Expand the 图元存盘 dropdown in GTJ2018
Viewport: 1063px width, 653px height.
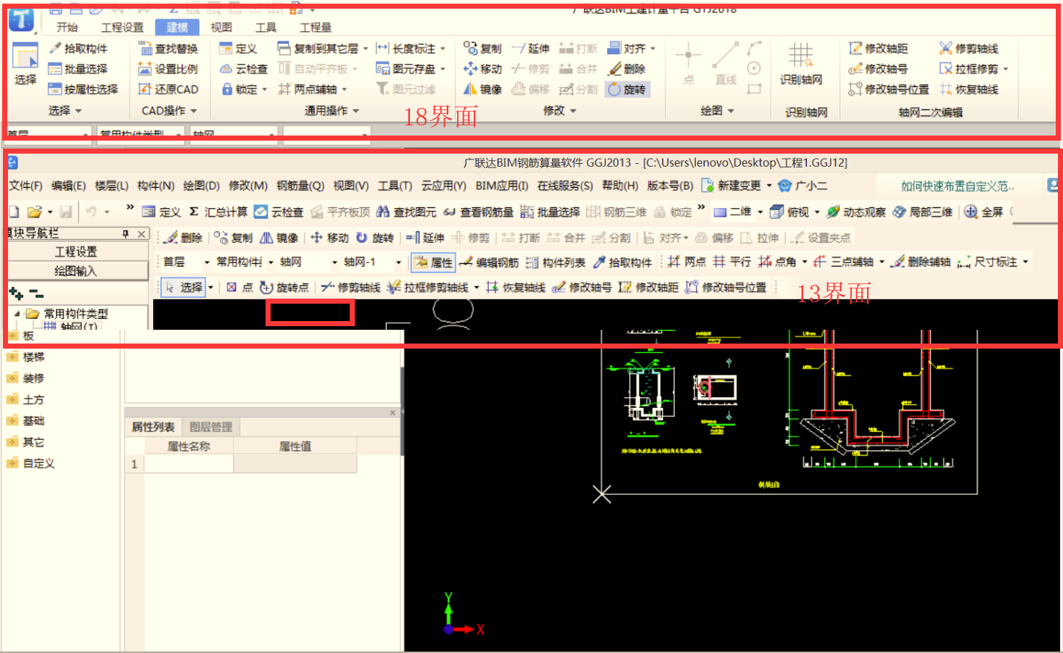click(x=443, y=69)
